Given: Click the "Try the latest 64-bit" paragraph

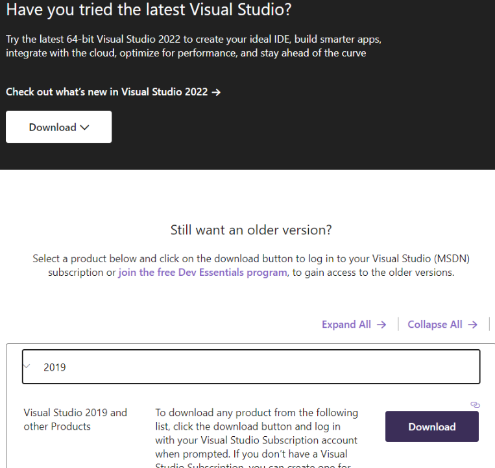Looking at the screenshot, I should 193,46.
